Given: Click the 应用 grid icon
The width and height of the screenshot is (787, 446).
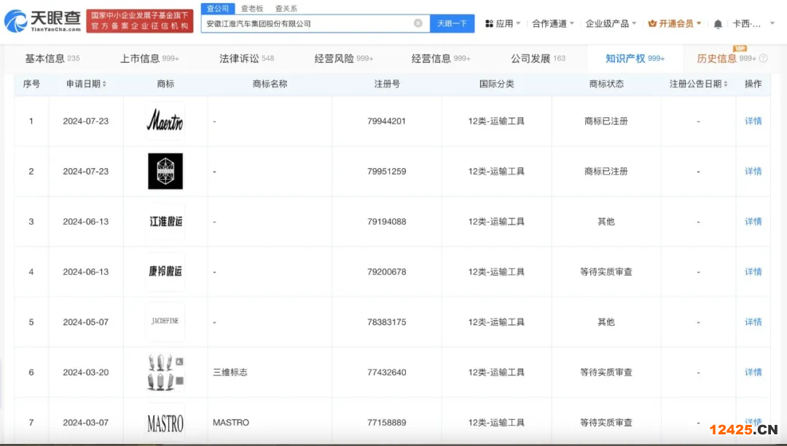Looking at the screenshot, I should (x=489, y=23).
